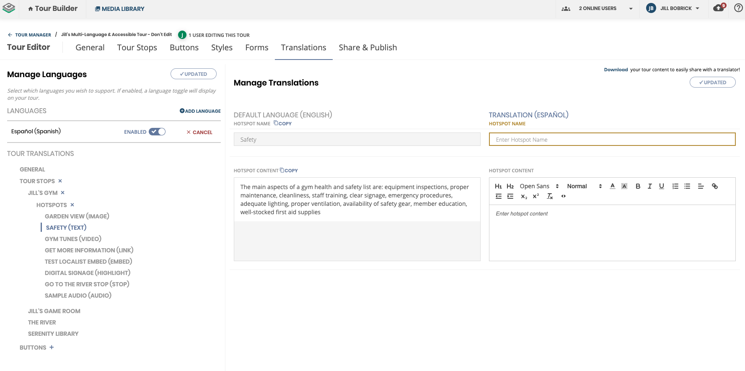The height and width of the screenshot is (371, 745).
Task: Disable the Español language toggle
Action: pos(158,132)
